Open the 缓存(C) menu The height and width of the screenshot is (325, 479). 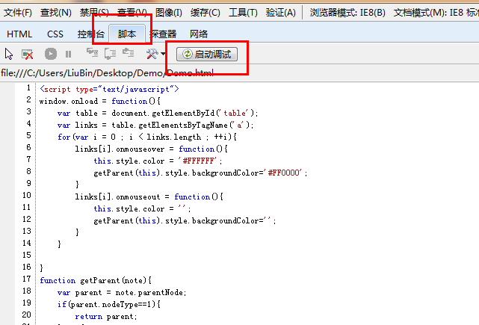tap(205, 13)
